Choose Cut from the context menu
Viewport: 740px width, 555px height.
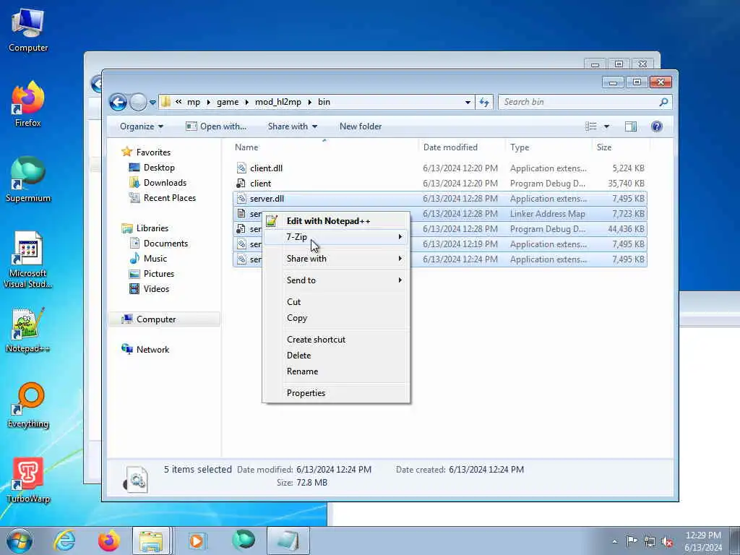[336, 302]
